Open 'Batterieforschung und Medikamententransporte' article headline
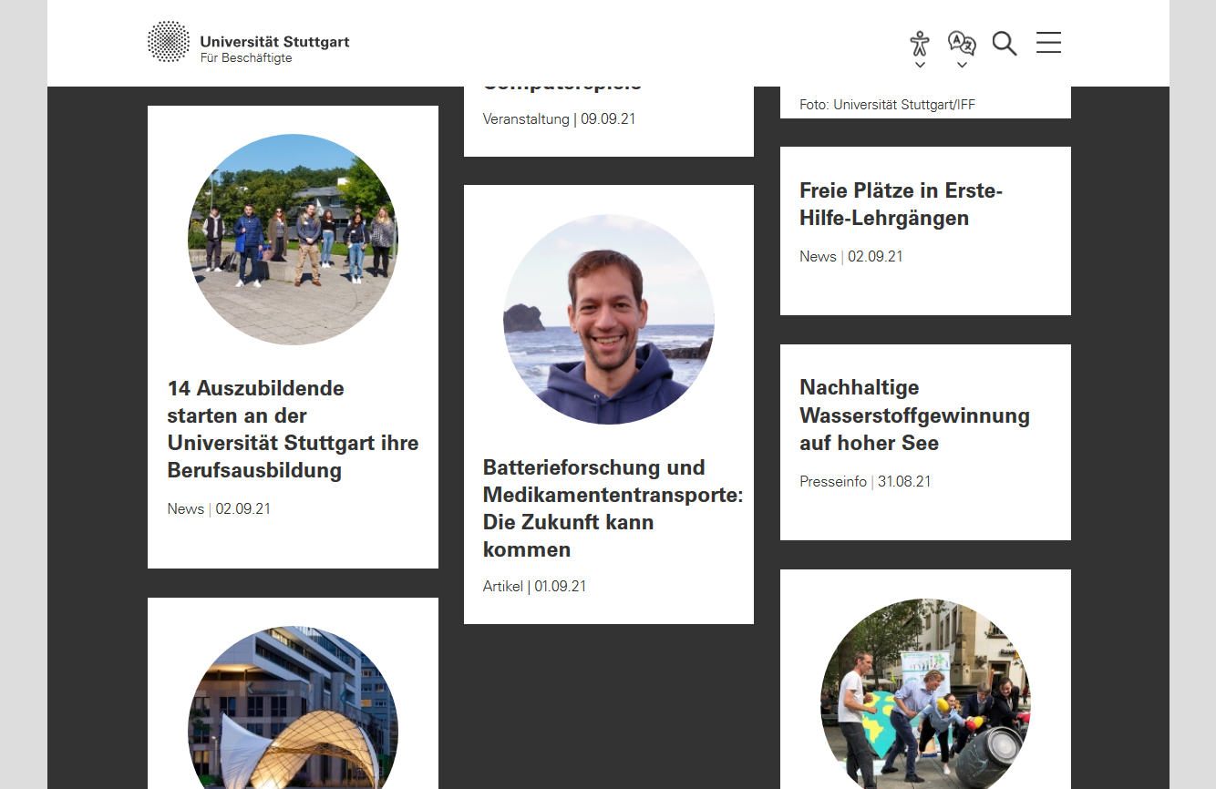The image size is (1216, 789). pyautogui.click(x=613, y=508)
